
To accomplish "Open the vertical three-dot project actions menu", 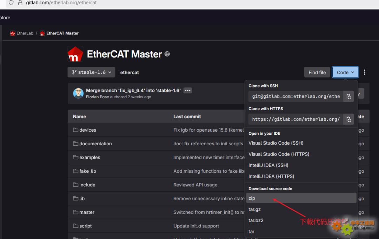I will tap(365, 72).
